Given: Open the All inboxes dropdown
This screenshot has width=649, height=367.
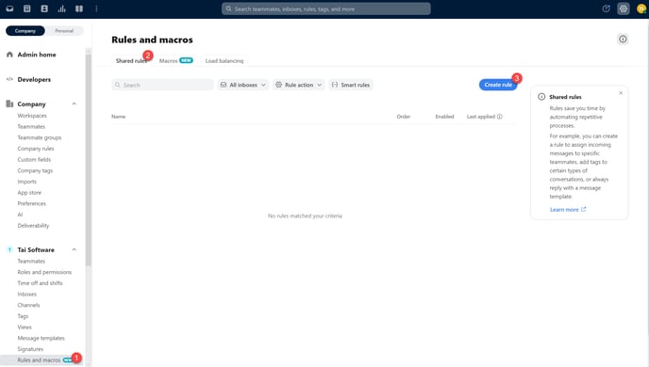Looking at the screenshot, I should point(243,85).
